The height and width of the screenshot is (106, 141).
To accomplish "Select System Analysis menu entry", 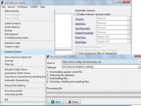I will click(28, 24).
